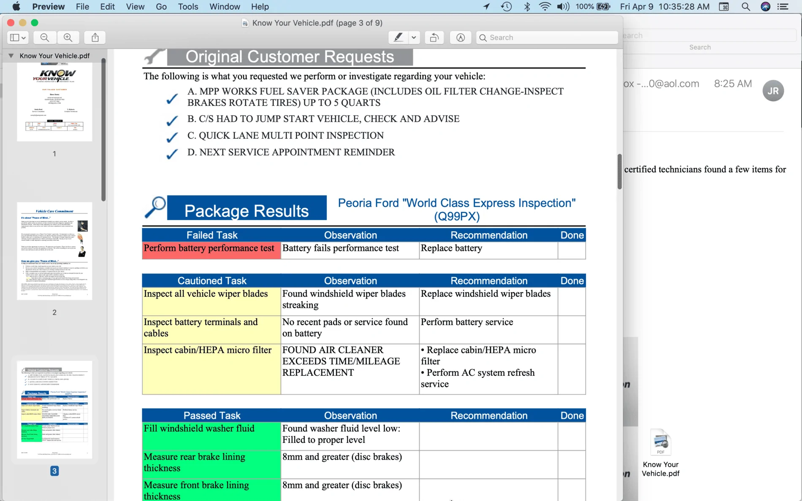Click 'Inspect cabin/HEPA micro filter' cell
The image size is (802, 501).
point(211,369)
